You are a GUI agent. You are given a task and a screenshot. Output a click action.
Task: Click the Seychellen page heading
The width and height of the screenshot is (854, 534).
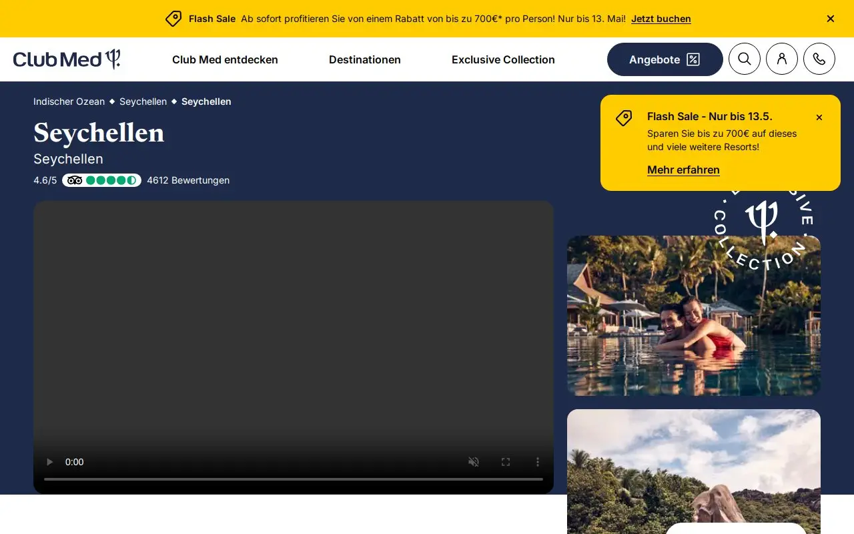[99, 133]
